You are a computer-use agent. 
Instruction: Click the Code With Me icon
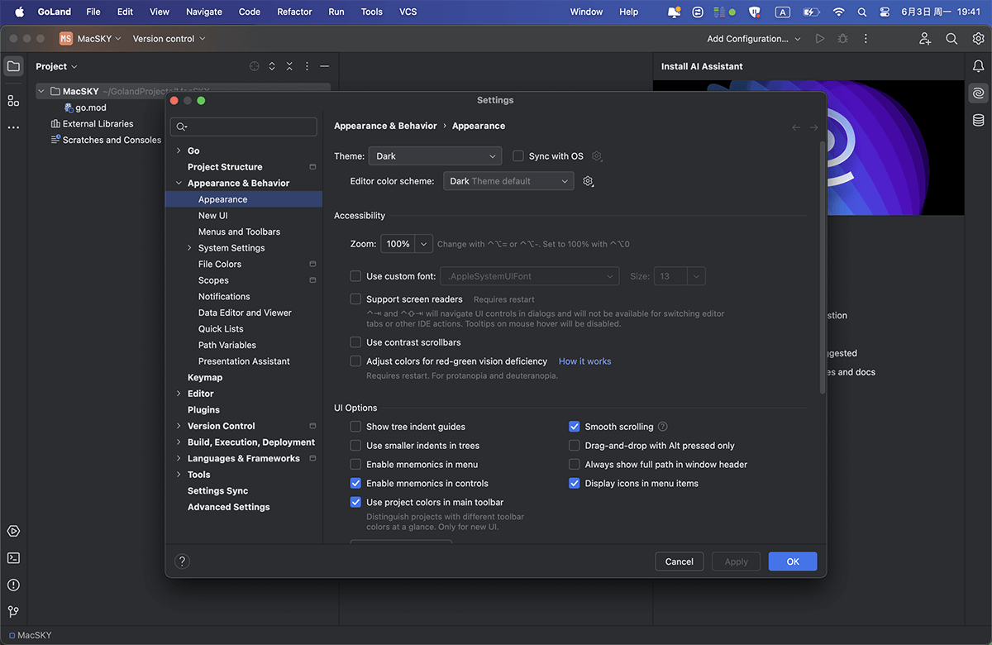point(925,39)
